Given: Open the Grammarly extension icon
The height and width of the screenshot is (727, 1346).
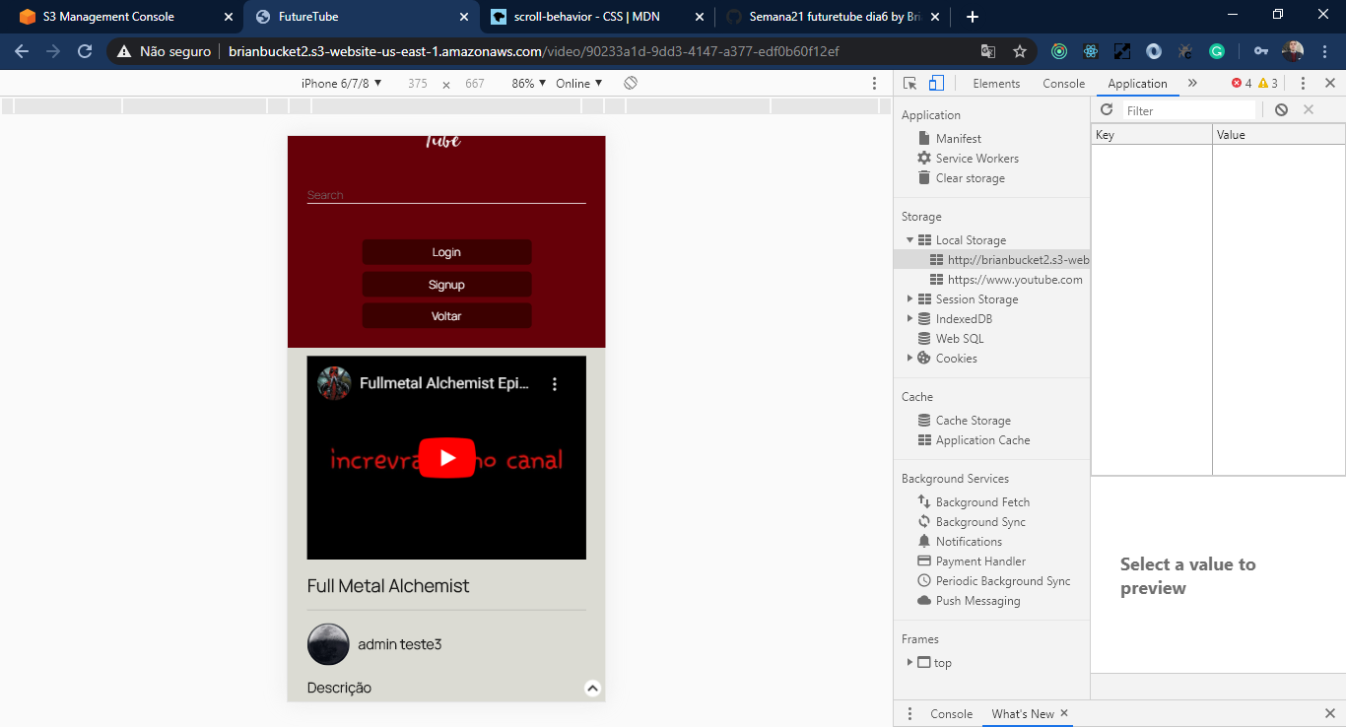Looking at the screenshot, I should click(x=1217, y=51).
